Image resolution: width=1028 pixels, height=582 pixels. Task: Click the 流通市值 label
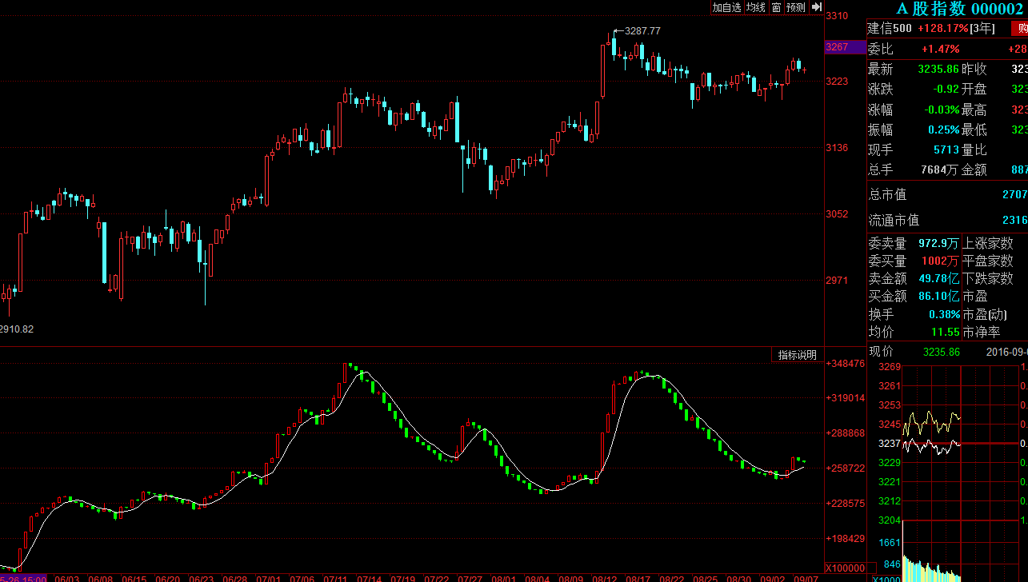pos(894,220)
